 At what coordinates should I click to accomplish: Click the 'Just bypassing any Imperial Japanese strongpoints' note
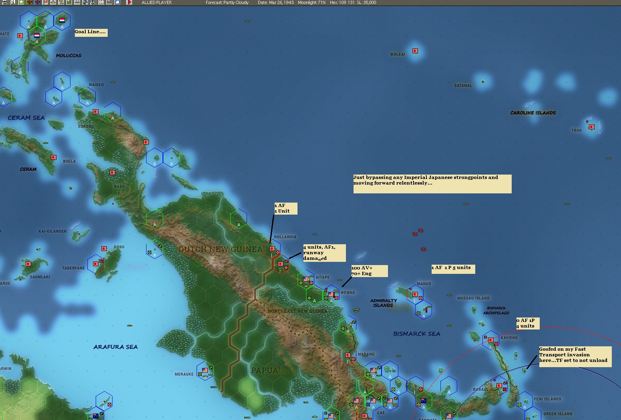[432, 184]
